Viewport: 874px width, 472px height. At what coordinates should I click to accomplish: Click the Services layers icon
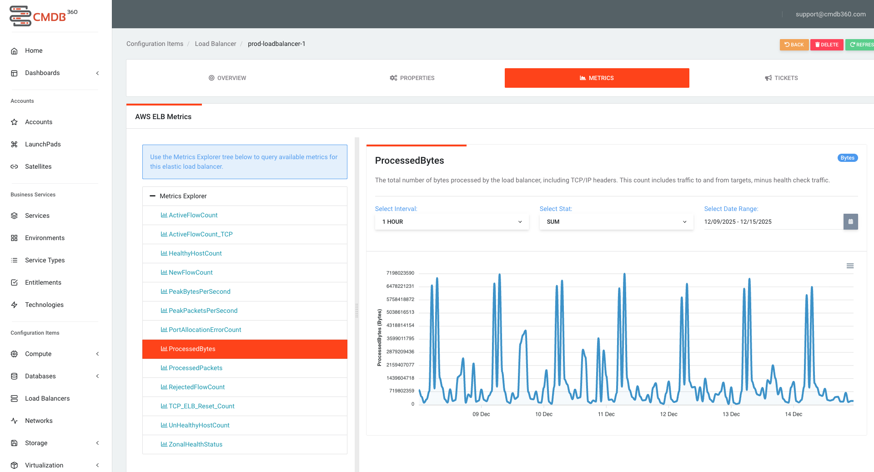pyautogui.click(x=14, y=216)
